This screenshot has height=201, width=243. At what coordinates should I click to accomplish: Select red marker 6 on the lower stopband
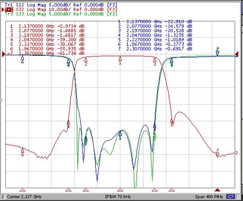tap(23, 152)
